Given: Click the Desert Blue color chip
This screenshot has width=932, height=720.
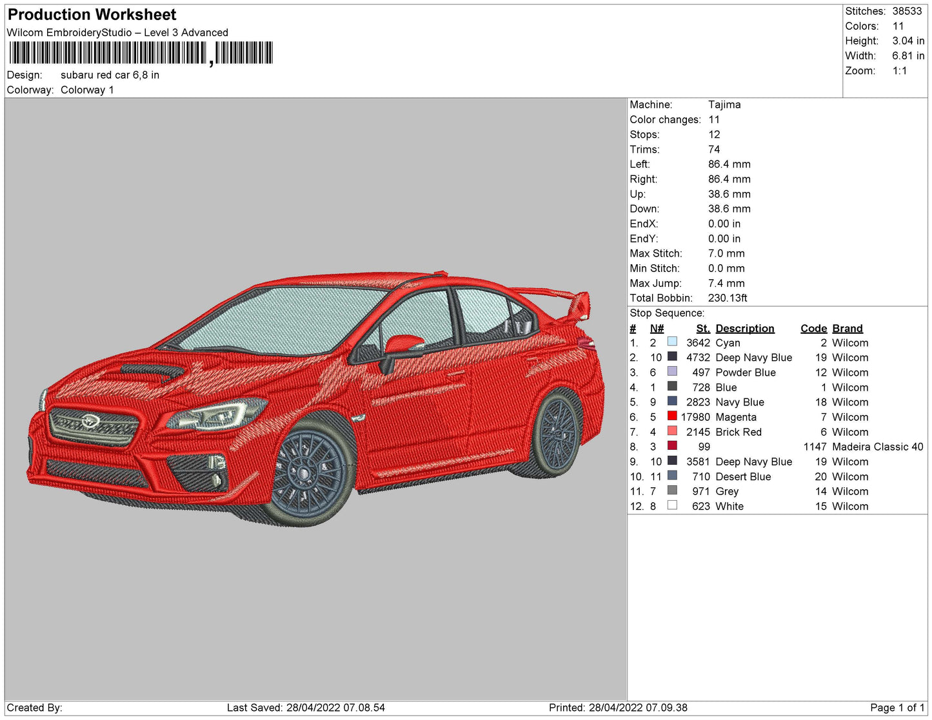Looking at the screenshot, I should 672,476.
